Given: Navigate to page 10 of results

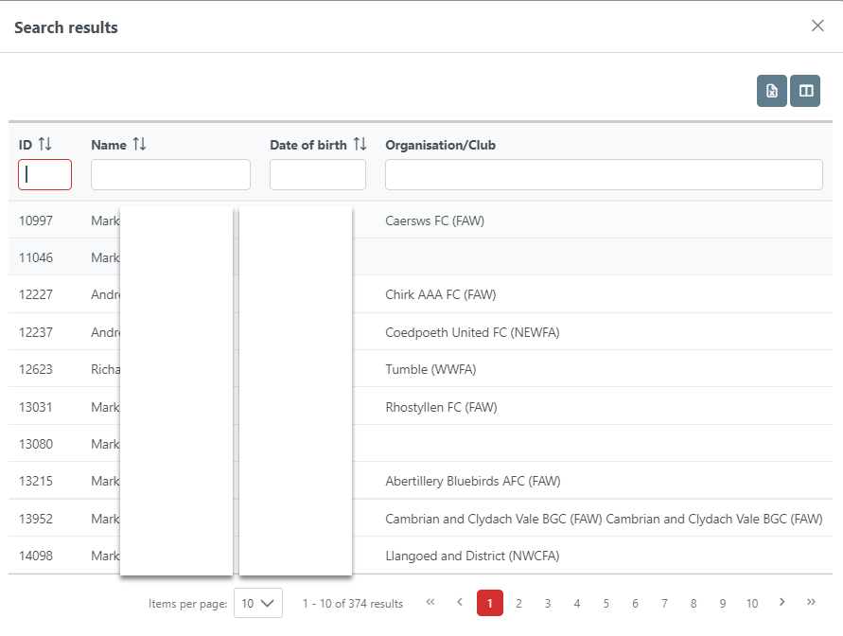Looking at the screenshot, I should coord(751,603).
